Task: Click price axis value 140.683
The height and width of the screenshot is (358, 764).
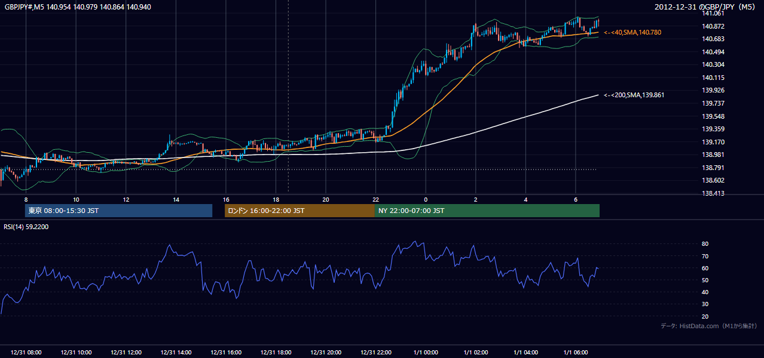Action: (713, 39)
